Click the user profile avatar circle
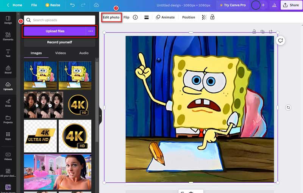Image resolution: width=303 pixels, height=193 pixels. click(x=256, y=5)
